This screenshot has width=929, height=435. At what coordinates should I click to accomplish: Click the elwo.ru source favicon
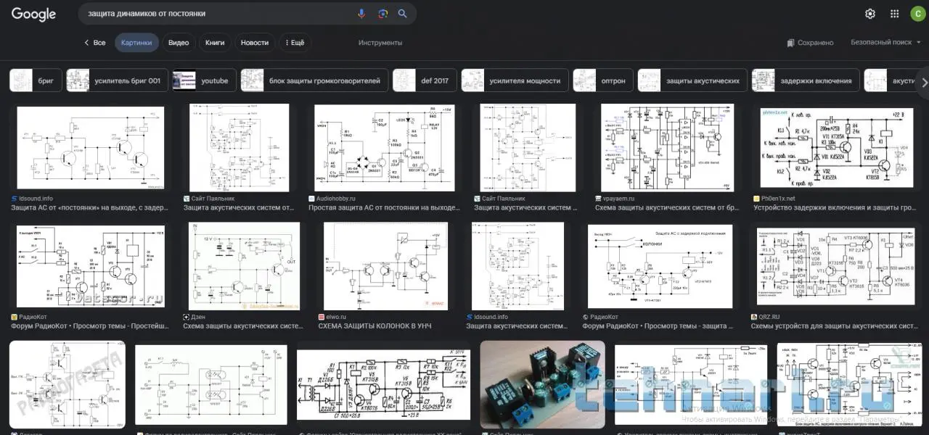[322, 317]
